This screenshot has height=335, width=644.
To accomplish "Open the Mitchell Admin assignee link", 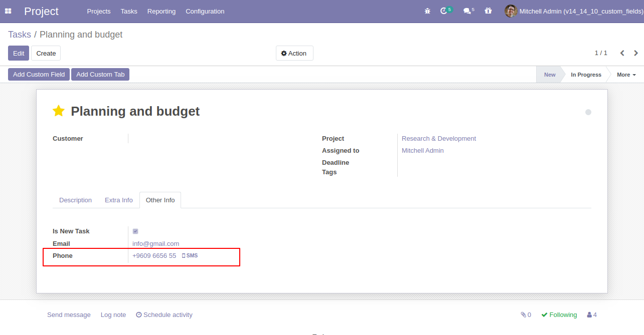I will tap(423, 150).
